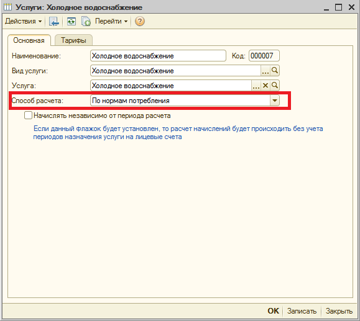Open the Перейти dropdown menu

111,21
